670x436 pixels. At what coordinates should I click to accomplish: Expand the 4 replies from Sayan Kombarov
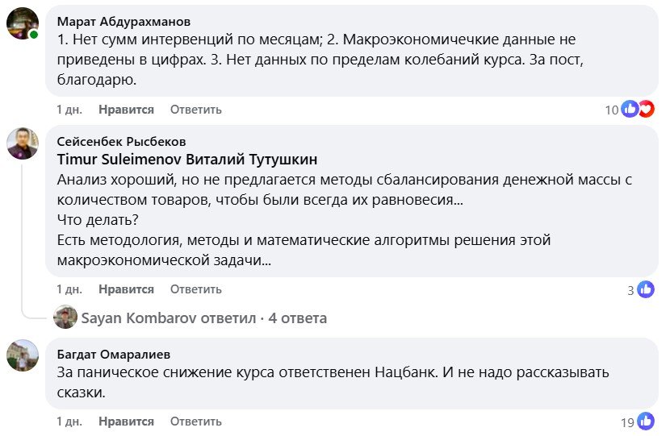coord(203,318)
